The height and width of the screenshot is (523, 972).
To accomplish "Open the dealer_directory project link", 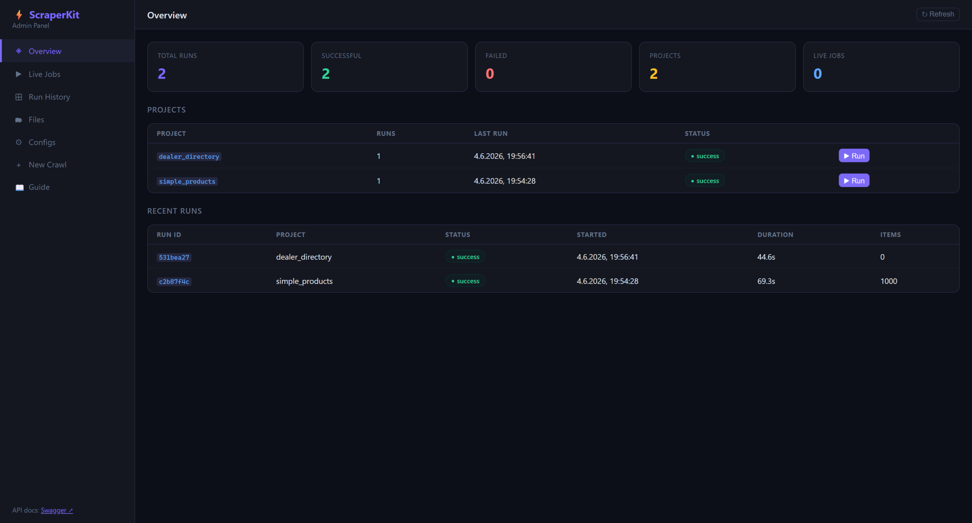I will coord(189,157).
